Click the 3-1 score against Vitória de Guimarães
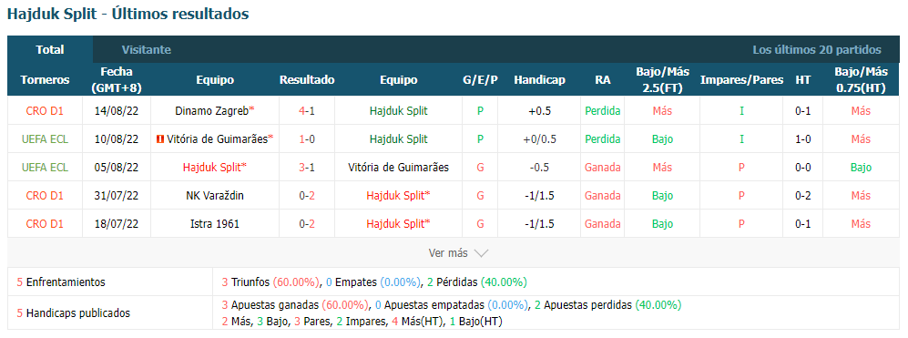This screenshot has width=908, height=338. (x=307, y=168)
